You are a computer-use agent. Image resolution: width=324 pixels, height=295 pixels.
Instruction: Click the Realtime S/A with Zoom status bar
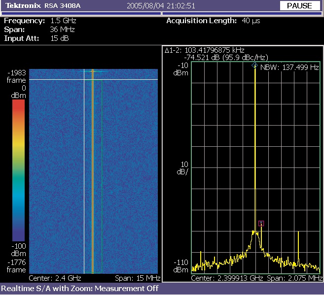coord(80,288)
